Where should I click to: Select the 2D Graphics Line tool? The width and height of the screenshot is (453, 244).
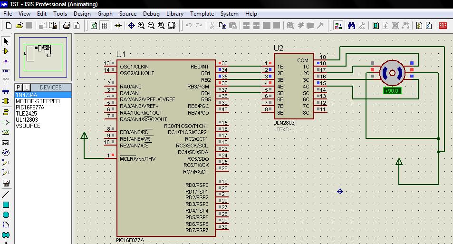click(x=6, y=194)
